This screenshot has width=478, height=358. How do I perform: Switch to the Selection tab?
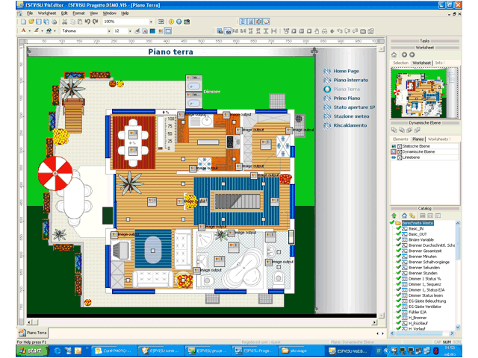[400, 63]
